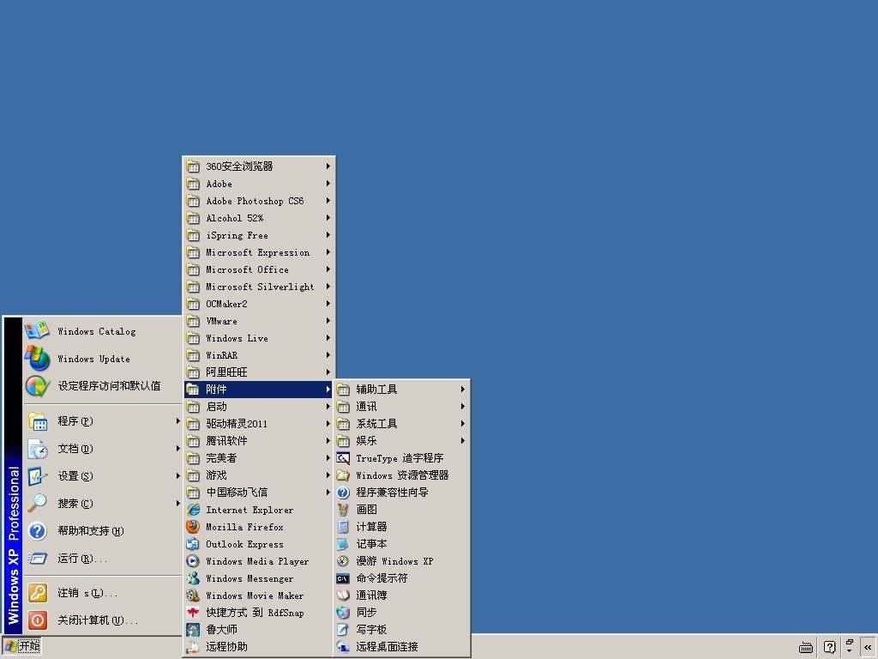Select the Microsoft Expression folder entry
The image size is (878, 659).
pyautogui.click(x=259, y=252)
